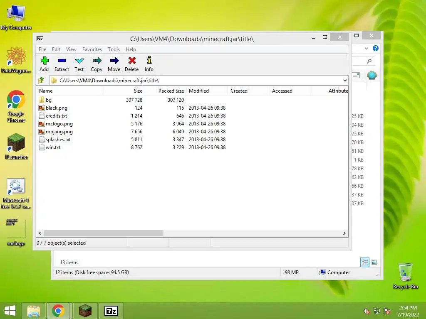Select splashes.txt file
The width and height of the screenshot is (426, 319).
pos(58,140)
